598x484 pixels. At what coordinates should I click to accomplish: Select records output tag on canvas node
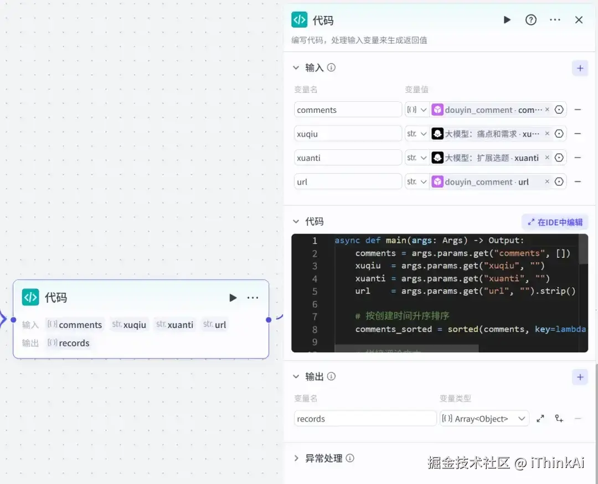(x=69, y=343)
